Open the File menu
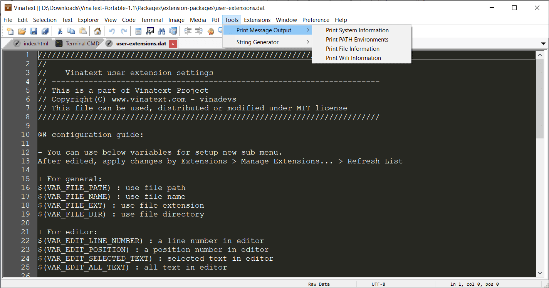This screenshot has width=549, height=288. pyautogui.click(x=8, y=20)
